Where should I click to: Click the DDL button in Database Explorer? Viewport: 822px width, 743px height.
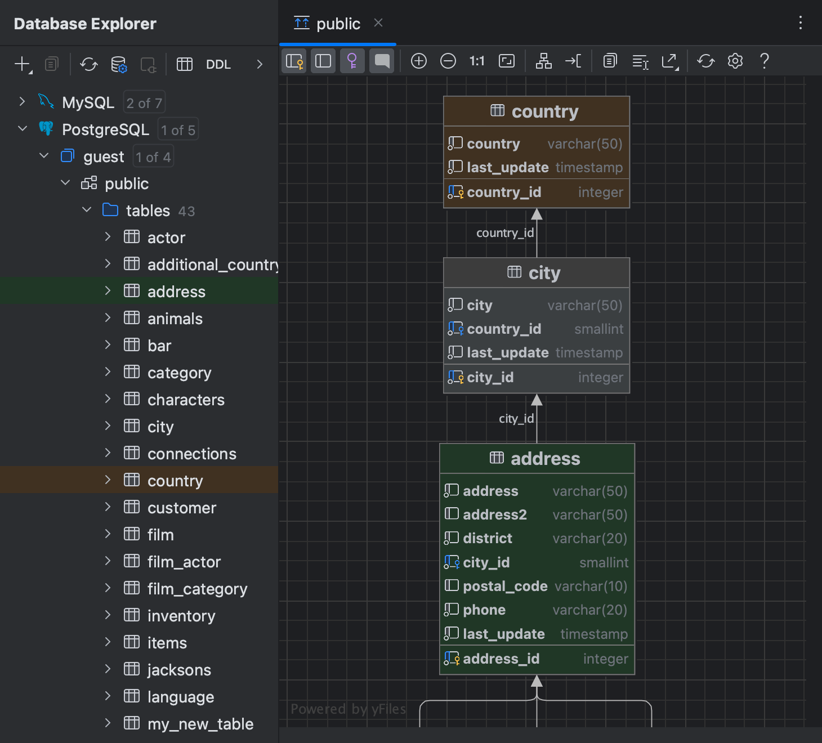point(218,64)
